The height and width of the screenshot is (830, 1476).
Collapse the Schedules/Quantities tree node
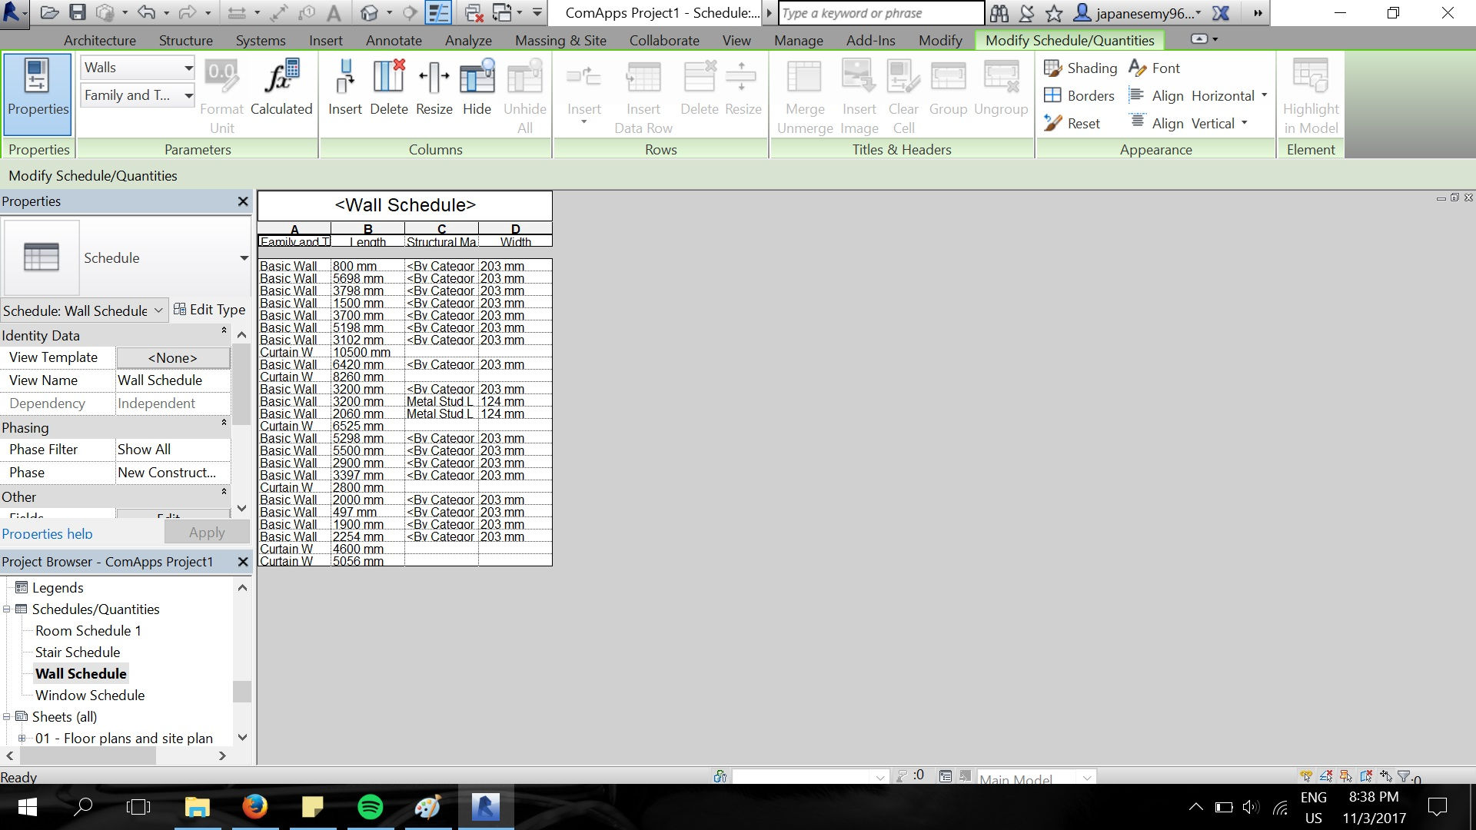[7, 609]
